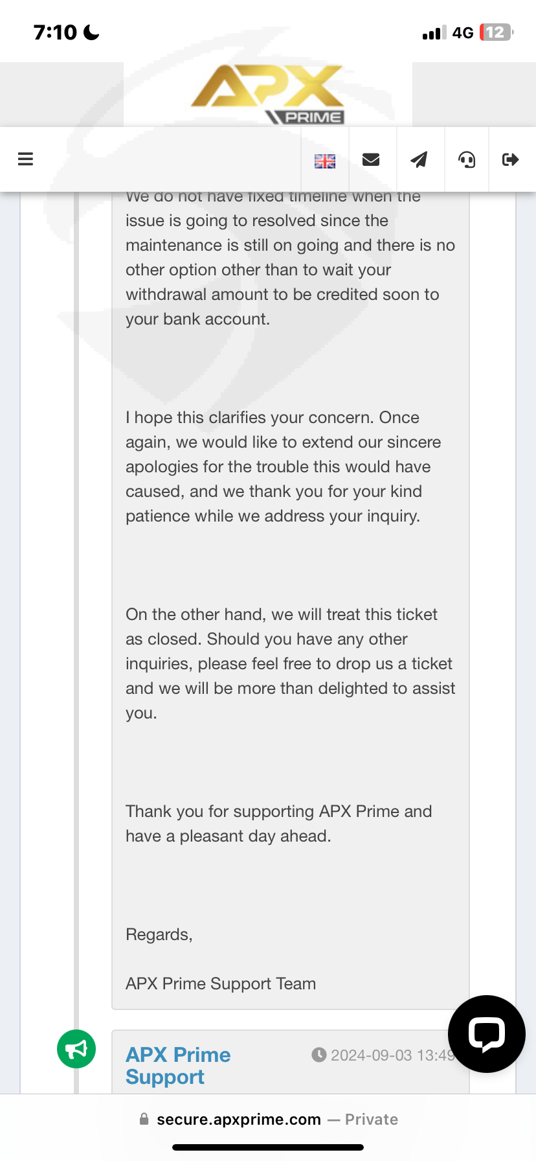536x1161 pixels.
Task: Tap the 'APX Prime Support Team' signature text
Action: coord(221,983)
